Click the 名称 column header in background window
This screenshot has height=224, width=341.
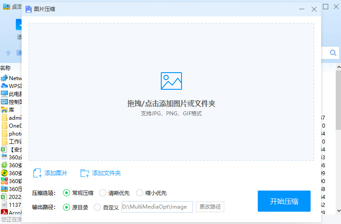(6, 68)
